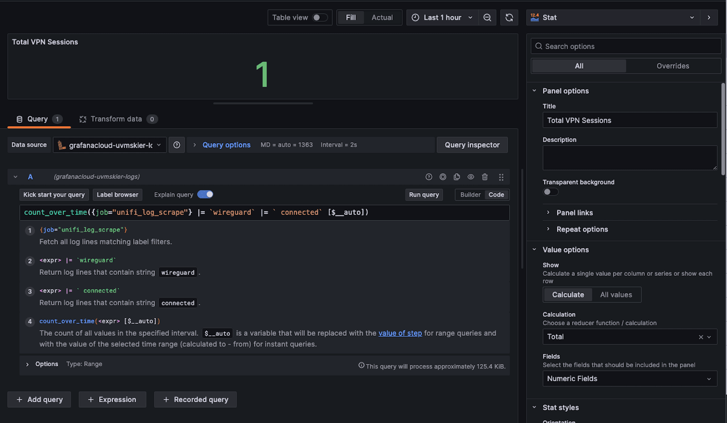Open the Query inspector
The image size is (727, 423).
pyautogui.click(x=472, y=145)
